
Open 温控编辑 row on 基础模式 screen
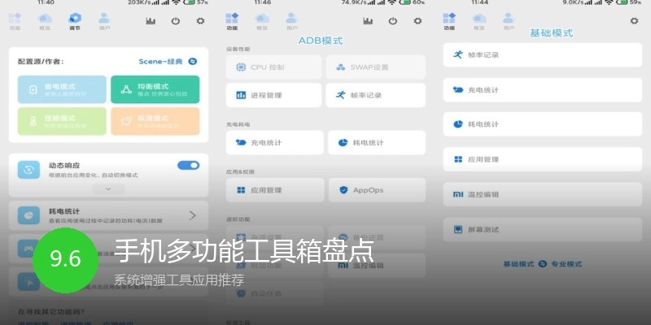click(543, 194)
